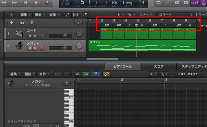Toggle cycle mode in the control bar
The image size is (207, 127).
(x=159, y=3)
